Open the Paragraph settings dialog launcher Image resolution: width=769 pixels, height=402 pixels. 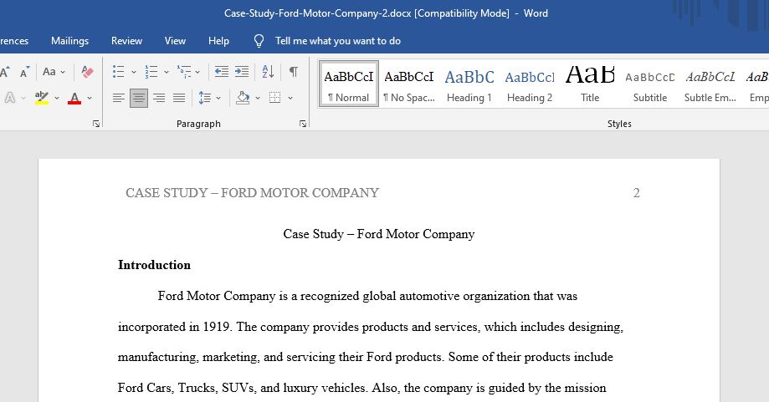[x=303, y=124]
